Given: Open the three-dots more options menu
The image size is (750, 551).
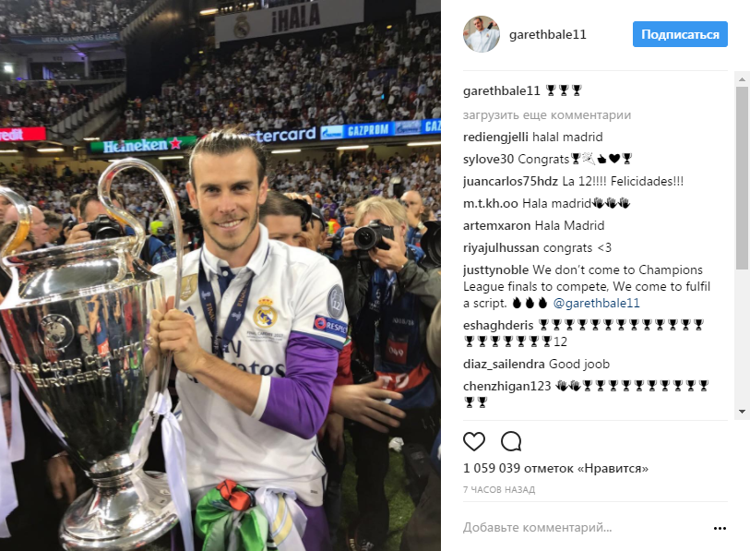Looking at the screenshot, I should (x=720, y=528).
